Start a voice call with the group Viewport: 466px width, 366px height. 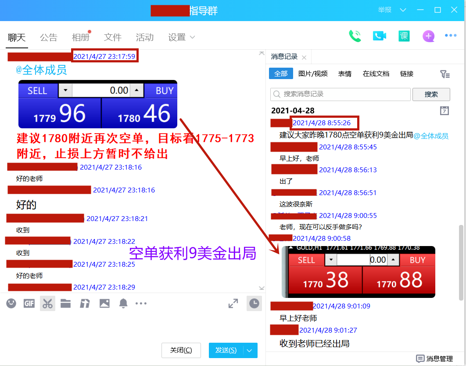pos(355,36)
